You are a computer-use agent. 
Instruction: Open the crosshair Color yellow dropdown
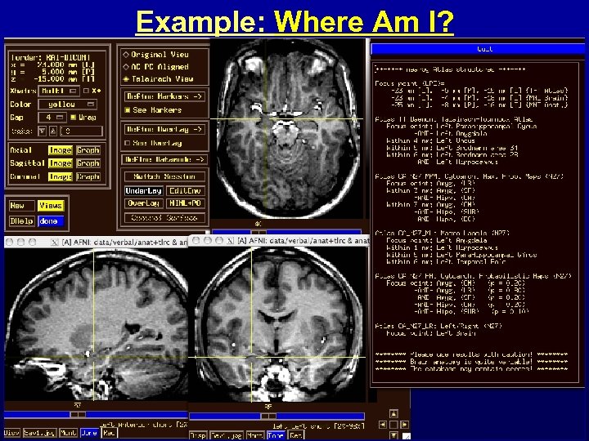(x=68, y=105)
